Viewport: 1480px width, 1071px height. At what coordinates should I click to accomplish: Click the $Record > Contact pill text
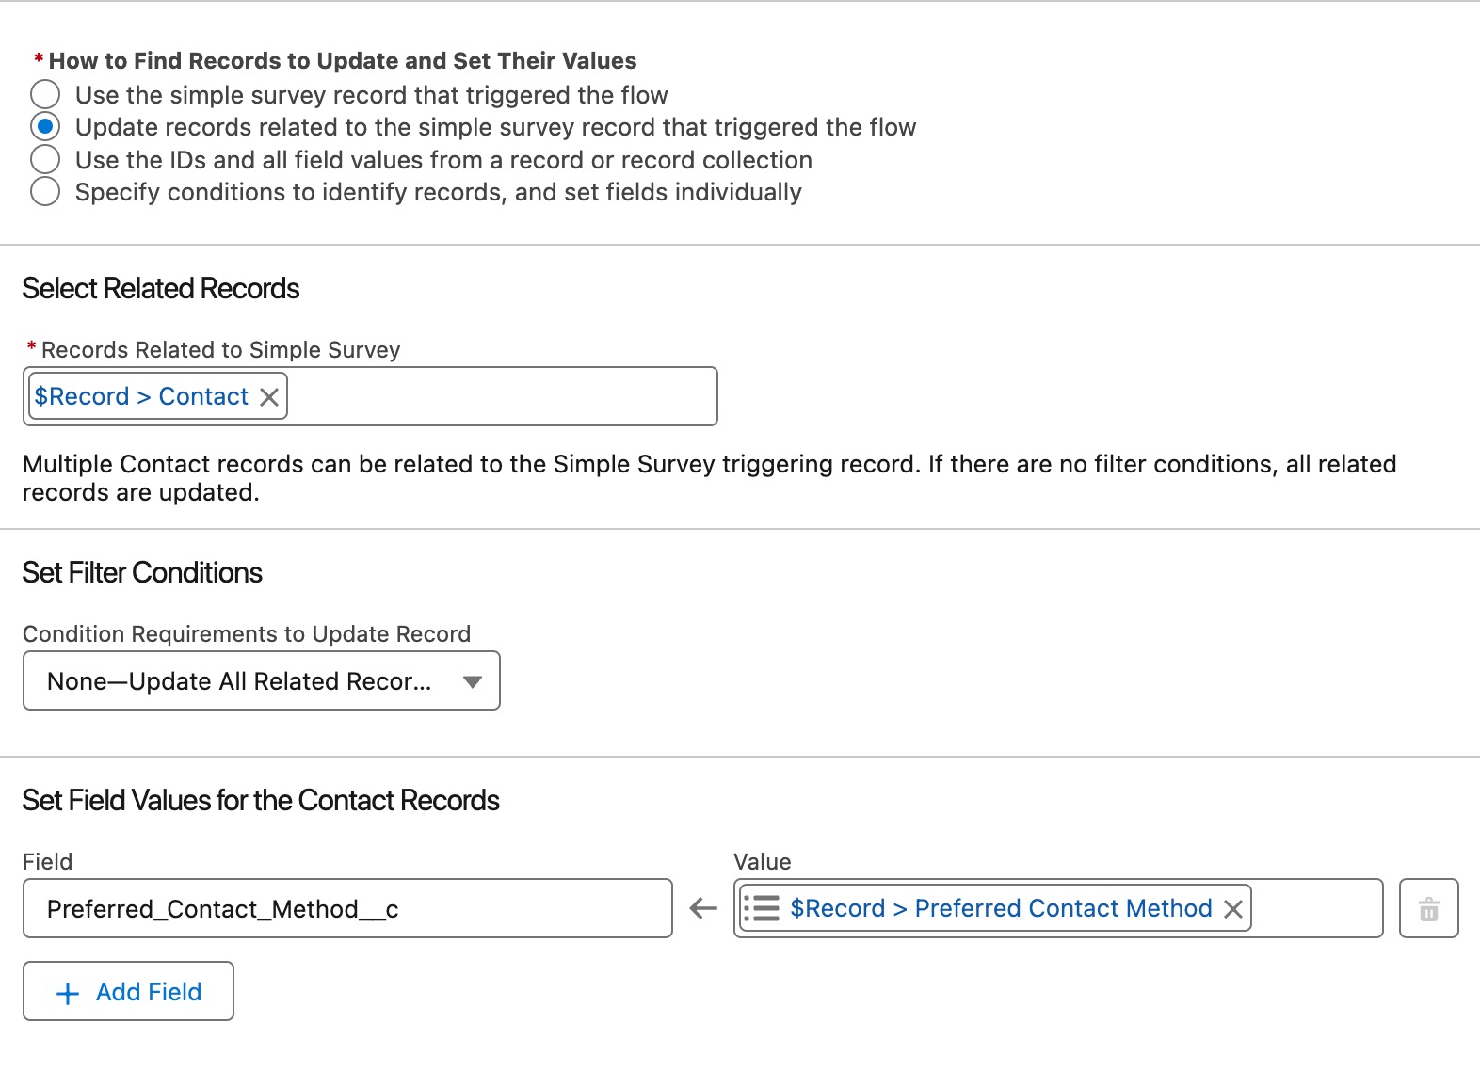coord(141,396)
